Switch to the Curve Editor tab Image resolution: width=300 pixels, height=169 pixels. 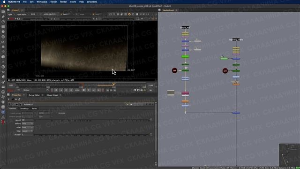34,95
